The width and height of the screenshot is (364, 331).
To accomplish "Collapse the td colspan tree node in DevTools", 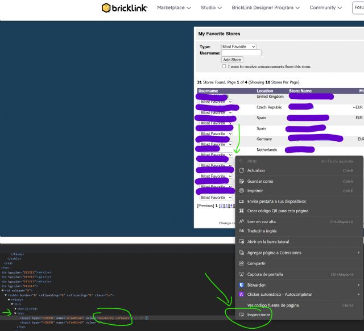I will pyautogui.click(x=3, y=290).
